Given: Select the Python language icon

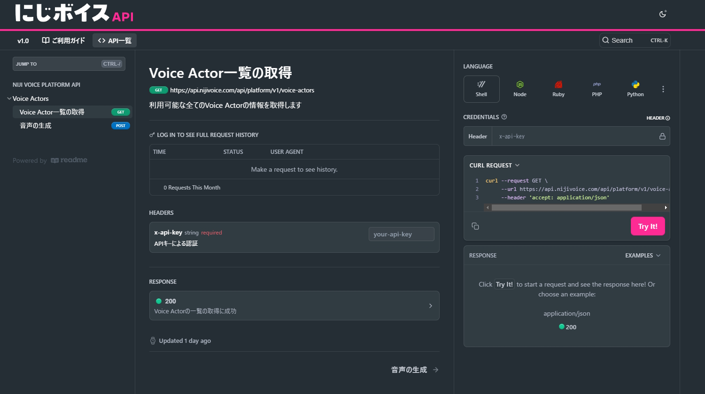Looking at the screenshot, I should [x=635, y=89].
